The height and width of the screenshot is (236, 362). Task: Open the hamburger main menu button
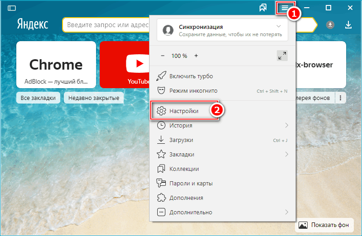pyautogui.click(x=285, y=8)
